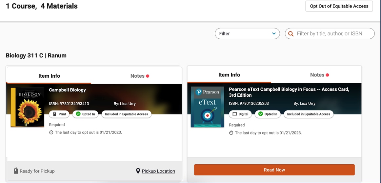Screen dimensions: 381x183
Task: Click Included in Equitable Access on Pearson eText
Action: tap(309, 114)
